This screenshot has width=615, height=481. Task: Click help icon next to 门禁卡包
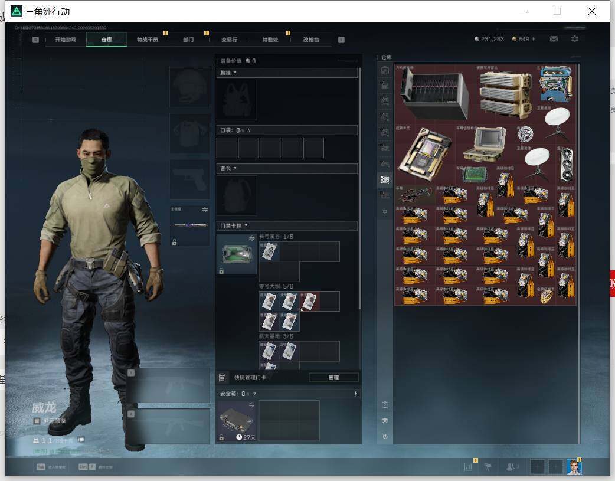246,226
